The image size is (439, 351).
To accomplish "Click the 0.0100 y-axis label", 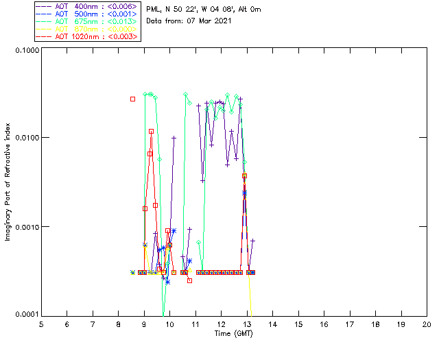I will pyautogui.click(x=27, y=138).
